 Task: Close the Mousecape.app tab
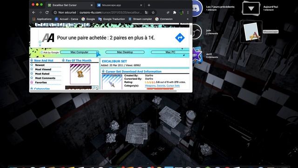tap(141, 5)
